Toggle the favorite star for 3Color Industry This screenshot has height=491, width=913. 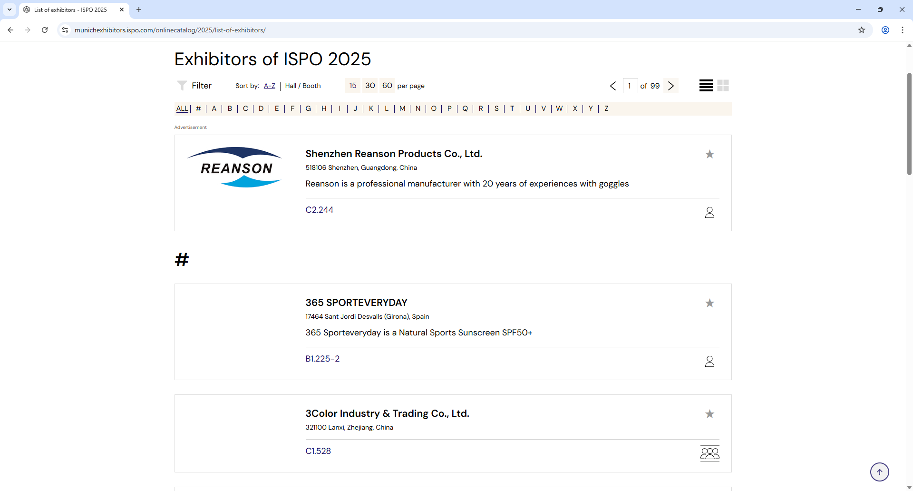(709, 414)
